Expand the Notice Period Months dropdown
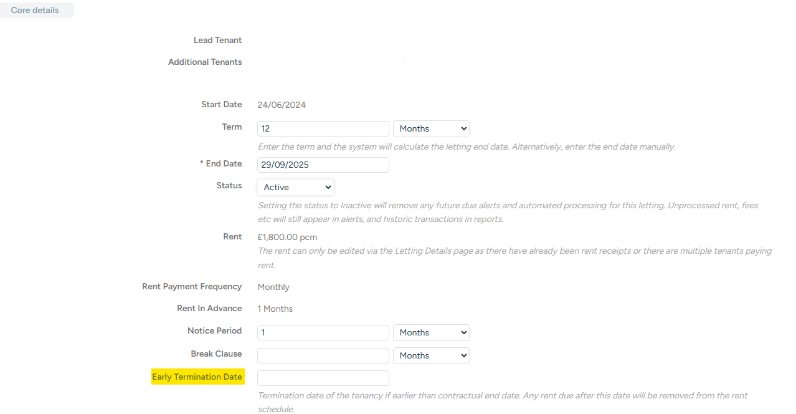Image resolution: width=796 pixels, height=414 pixels. point(431,332)
